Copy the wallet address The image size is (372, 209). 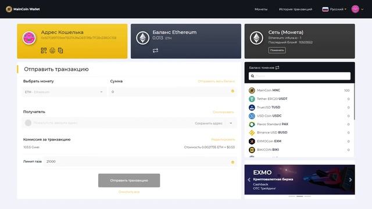(x=60, y=51)
